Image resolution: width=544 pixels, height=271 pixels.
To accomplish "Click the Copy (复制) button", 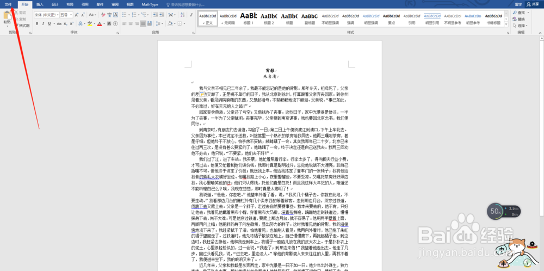I will click(21, 19).
